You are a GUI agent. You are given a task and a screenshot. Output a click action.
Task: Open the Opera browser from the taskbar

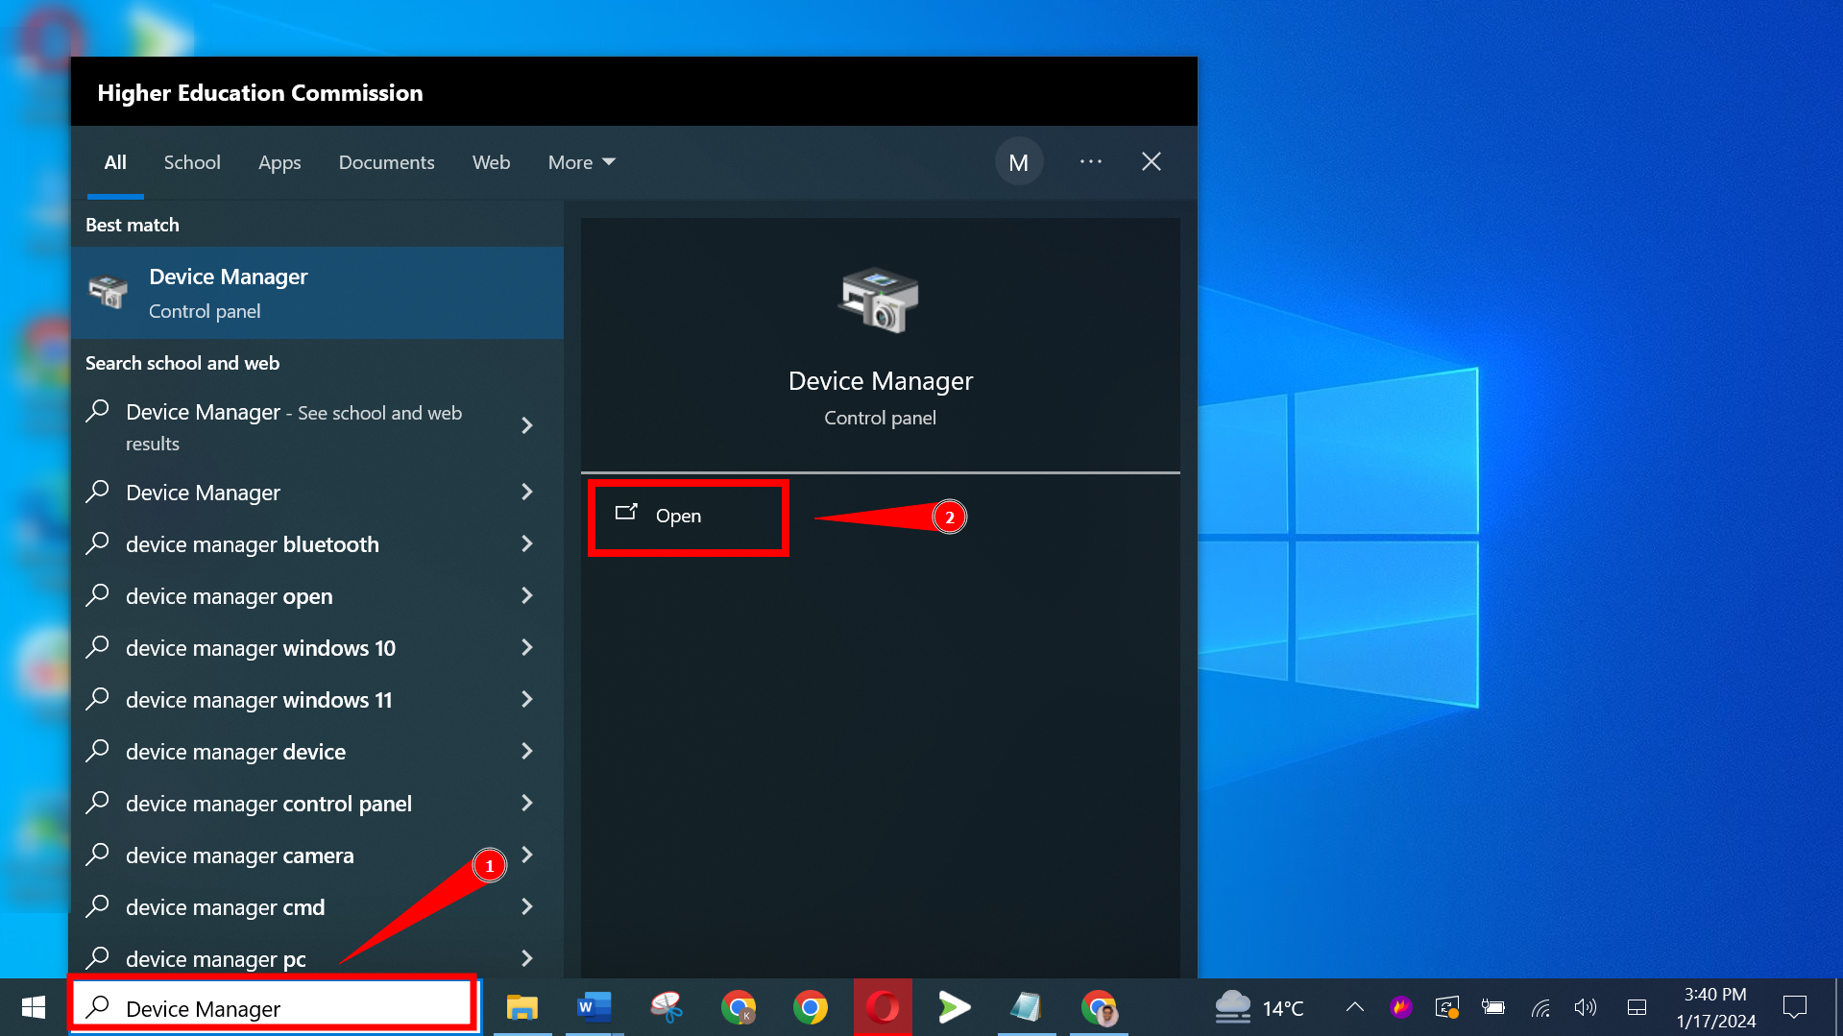882,1007
